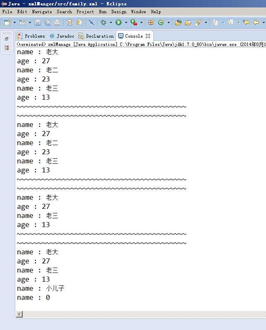This screenshot has height=330, width=266.
Task: Click the green Run button
Action: [119, 22]
